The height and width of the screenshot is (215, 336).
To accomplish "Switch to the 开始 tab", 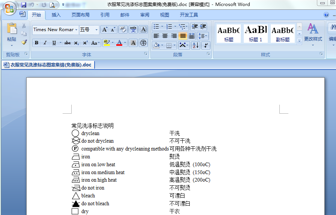I will [36, 15].
